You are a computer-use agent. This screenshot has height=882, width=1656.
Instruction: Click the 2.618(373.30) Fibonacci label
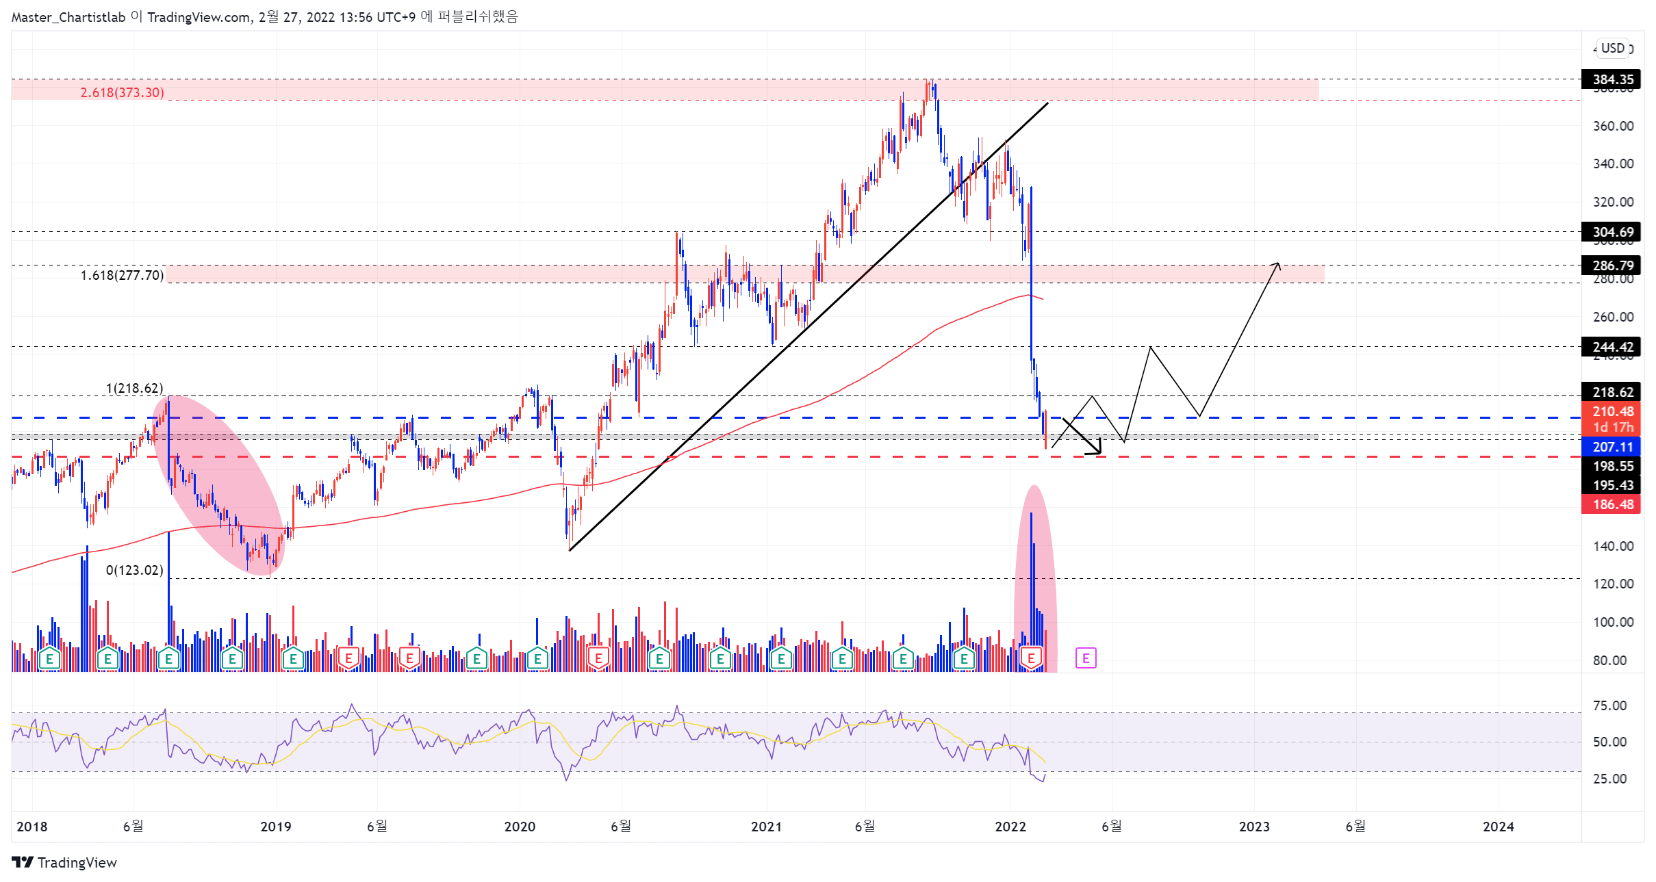[123, 92]
